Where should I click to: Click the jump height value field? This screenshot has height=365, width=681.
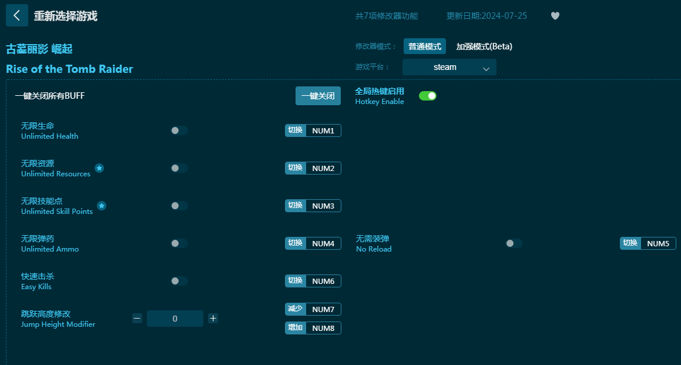pos(175,319)
